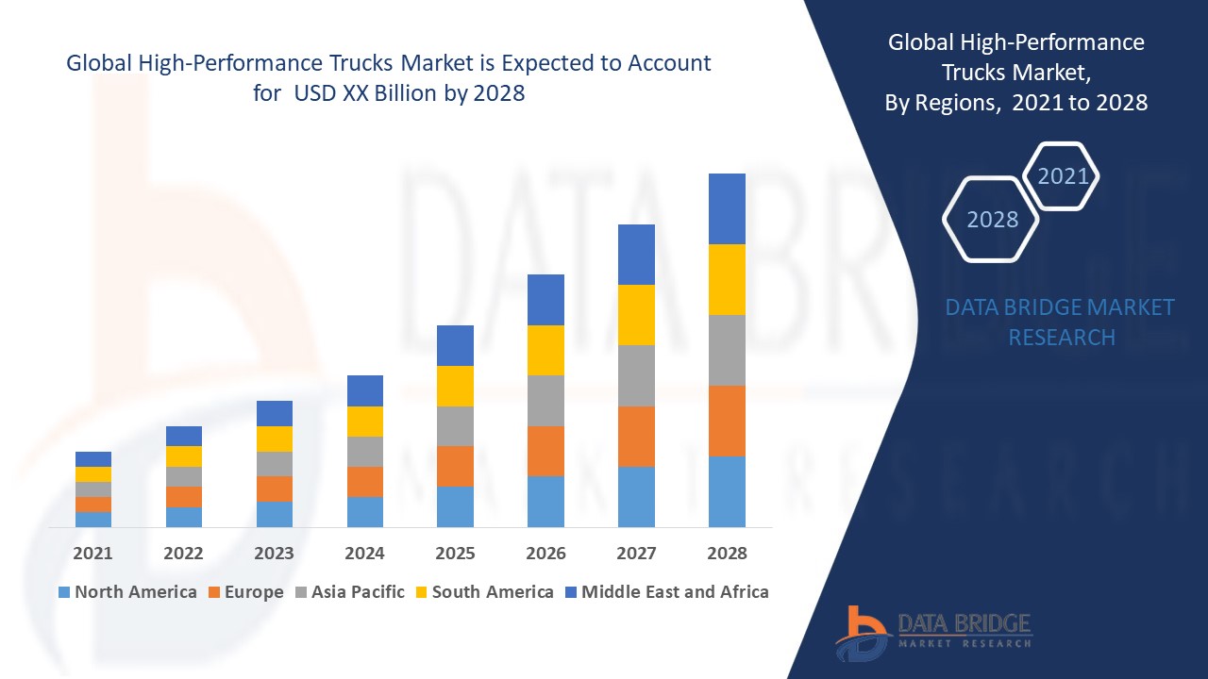
Task: Click Middle East and Africa legend swatch
Action: pyautogui.click(x=571, y=592)
